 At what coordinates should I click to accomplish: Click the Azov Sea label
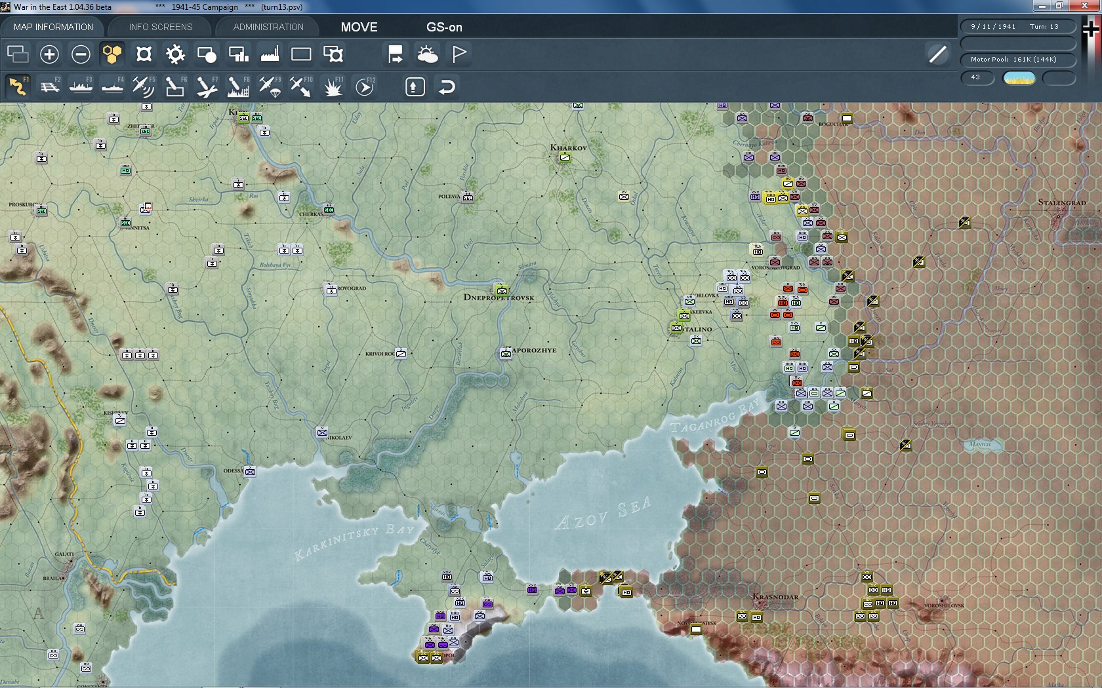(x=603, y=512)
